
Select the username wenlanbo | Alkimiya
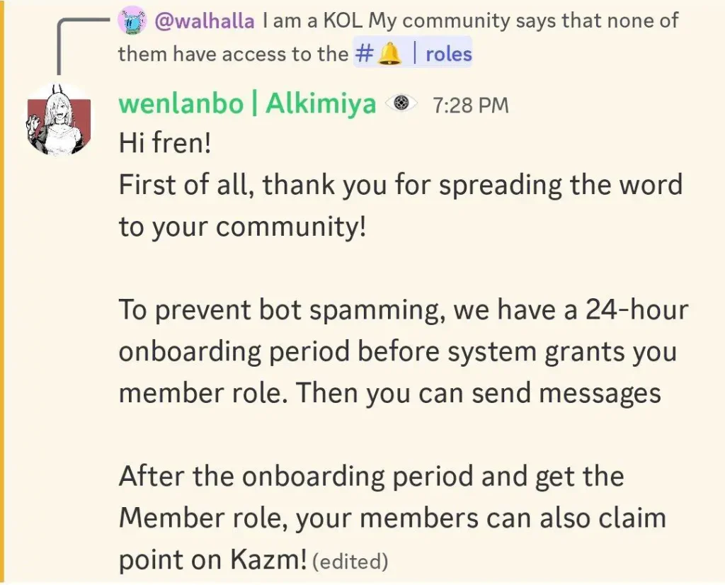(249, 103)
